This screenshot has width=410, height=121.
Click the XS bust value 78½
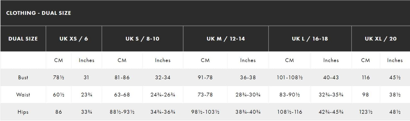(x=58, y=77)
